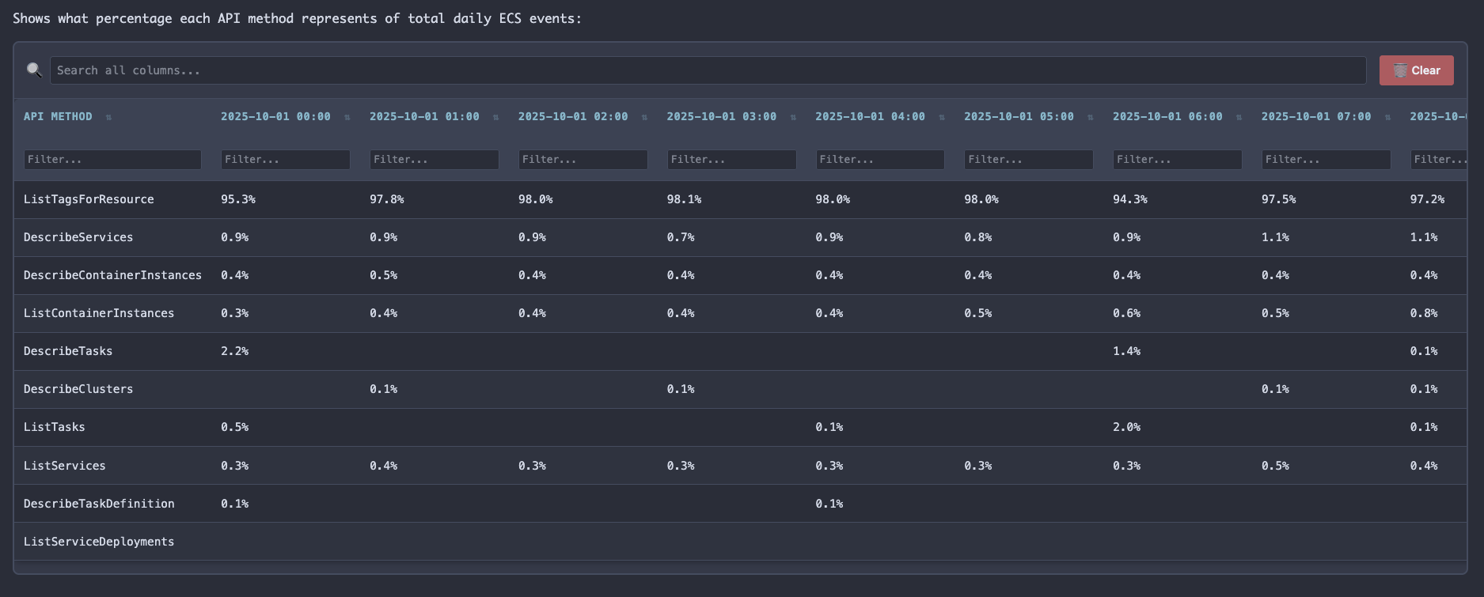Screen dimensions: 1484x597
Task: Select filter input under 2025-10-01 06:00
Action: point(1177,160)
